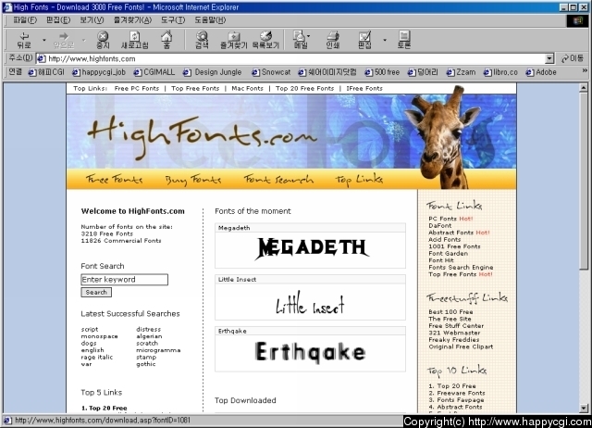Open the CGIMALL links bar shortcut
592x428 pixels.
[x=154, y=72]
